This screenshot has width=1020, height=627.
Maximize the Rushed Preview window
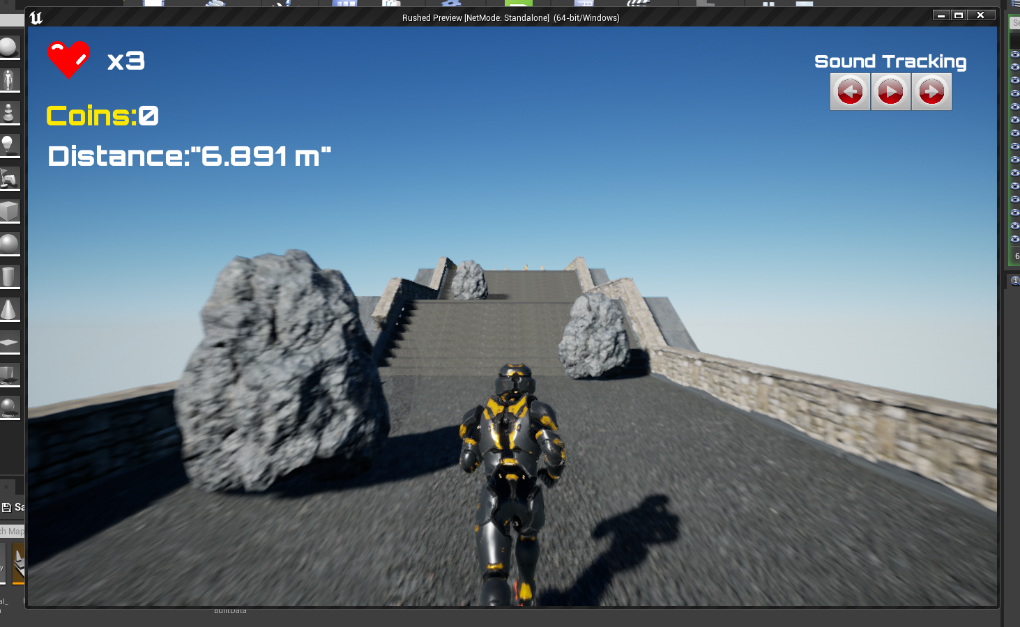click(x=959, y=15)
